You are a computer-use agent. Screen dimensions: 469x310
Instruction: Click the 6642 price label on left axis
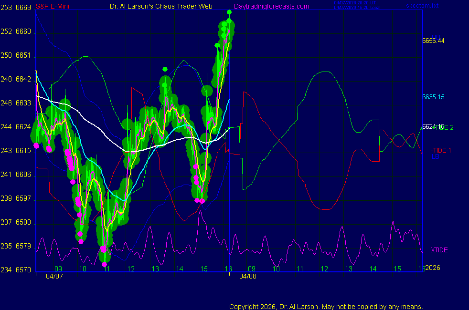pos(23,79)
